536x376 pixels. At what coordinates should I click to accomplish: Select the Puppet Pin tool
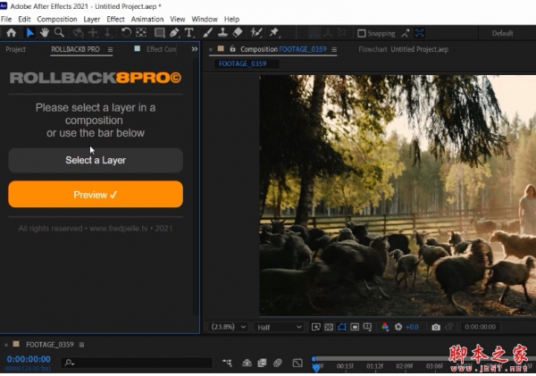coord(274,33)
